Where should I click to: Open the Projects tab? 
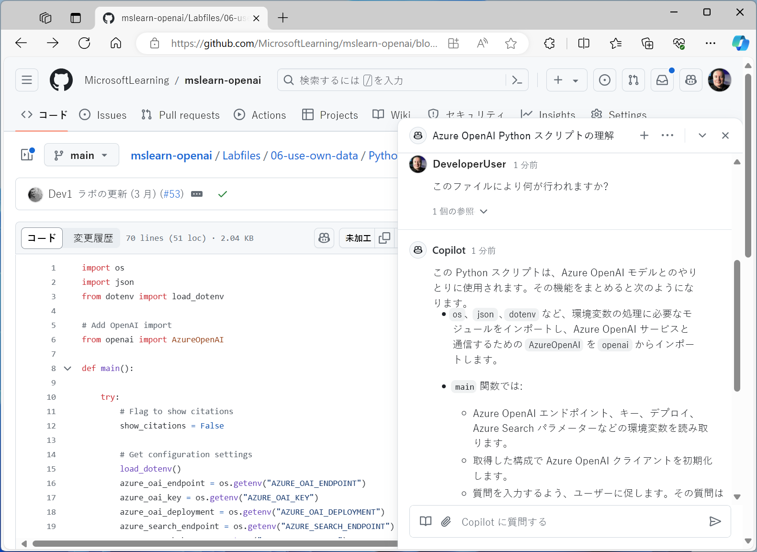coord(330,115)
